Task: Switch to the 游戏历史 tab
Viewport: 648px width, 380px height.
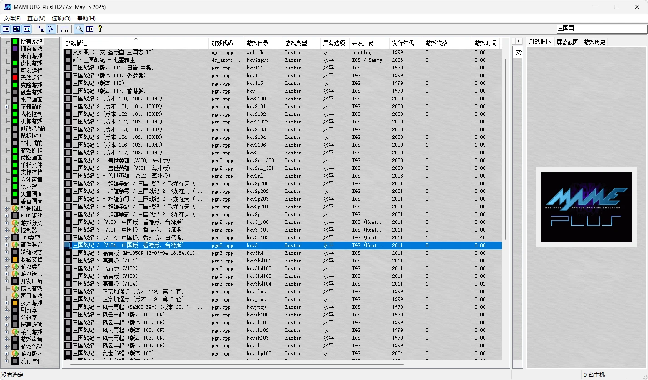Action: coord(594,42)
